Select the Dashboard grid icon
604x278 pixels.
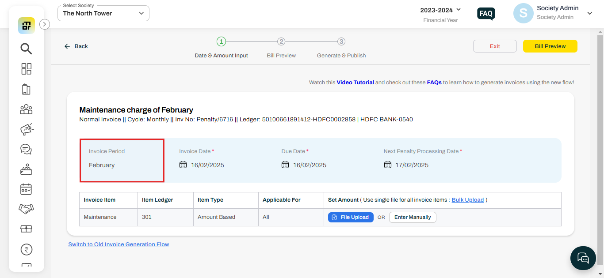coord(26,69)
